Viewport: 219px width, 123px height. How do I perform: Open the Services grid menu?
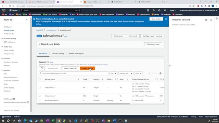(x=13, y=10)
